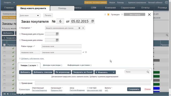Open Главная in main navigation
Viewport: 171px width, 96px height.
9,8
